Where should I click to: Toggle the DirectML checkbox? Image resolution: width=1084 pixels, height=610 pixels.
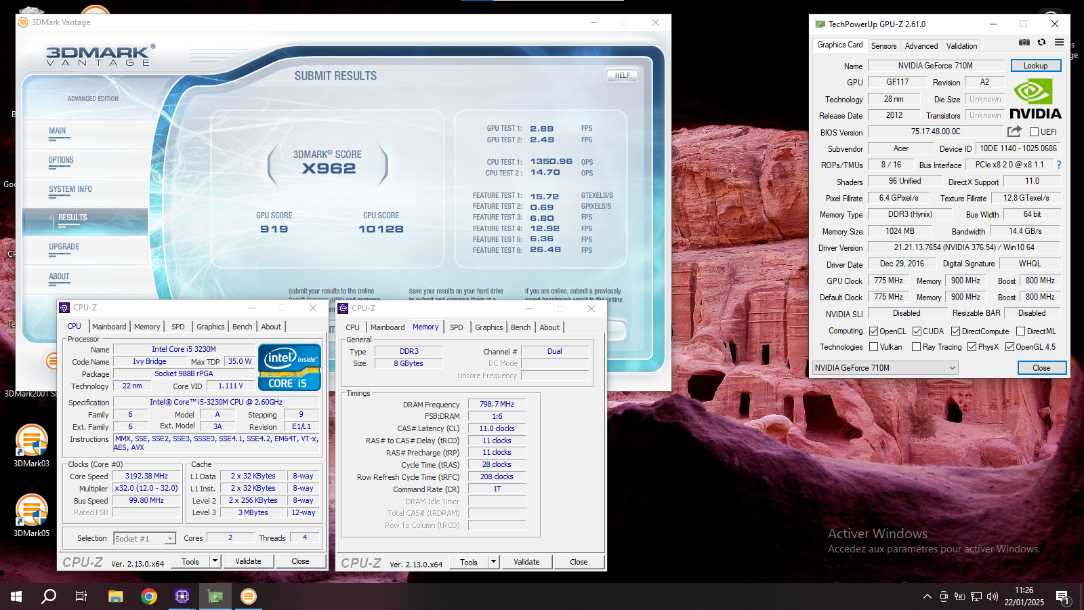tap(1020, 331)
